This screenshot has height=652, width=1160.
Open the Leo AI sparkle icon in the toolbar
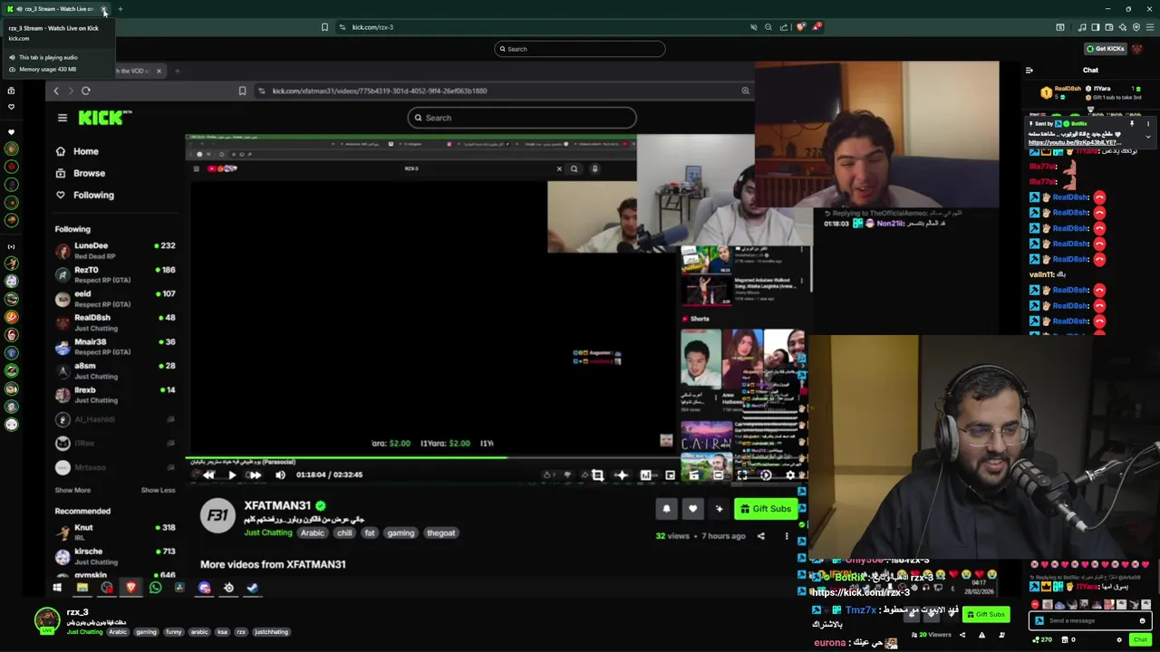coord(1122,27)
